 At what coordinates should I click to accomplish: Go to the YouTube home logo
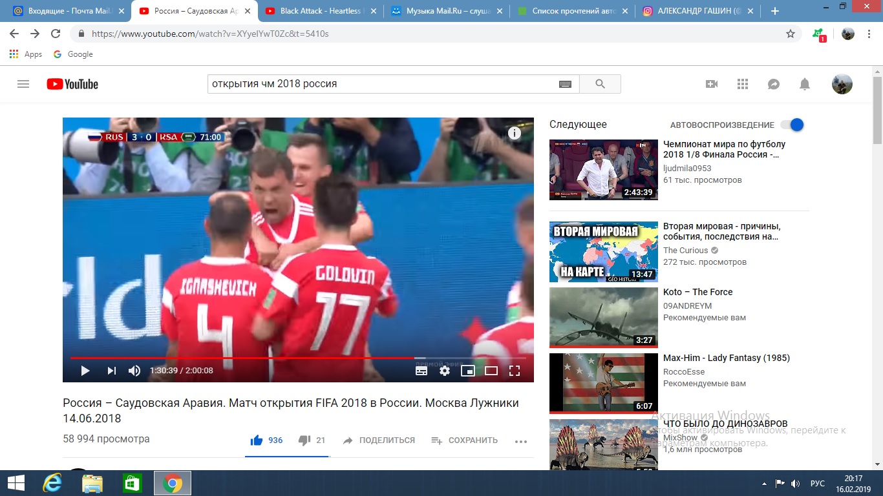pos(72,84)
